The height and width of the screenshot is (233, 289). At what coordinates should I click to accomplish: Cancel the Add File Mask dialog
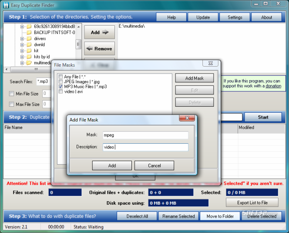[154, 165]
